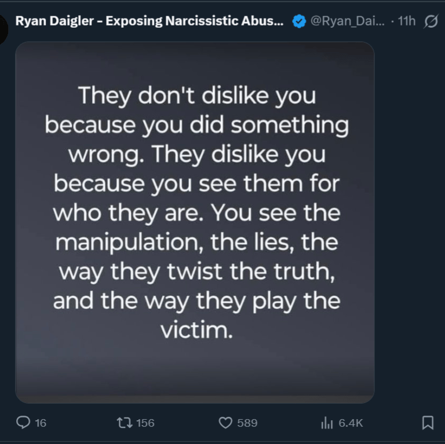The width and height of the screenshot is (445, 444).
Task: Click the reply count showing 16
Action: point(41,423)
